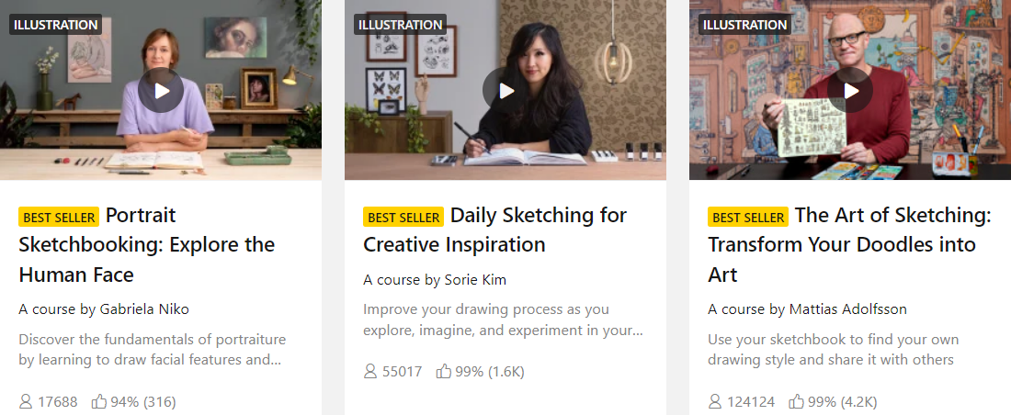Viewport: 1011px width, 415px height.
Task: Click "A course by Sorie Kim" text
Action: click(435, 279)
